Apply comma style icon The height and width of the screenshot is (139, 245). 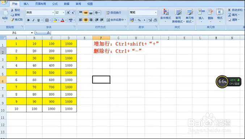[x=144, y=20]
